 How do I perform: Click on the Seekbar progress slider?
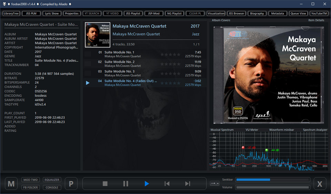272,180
